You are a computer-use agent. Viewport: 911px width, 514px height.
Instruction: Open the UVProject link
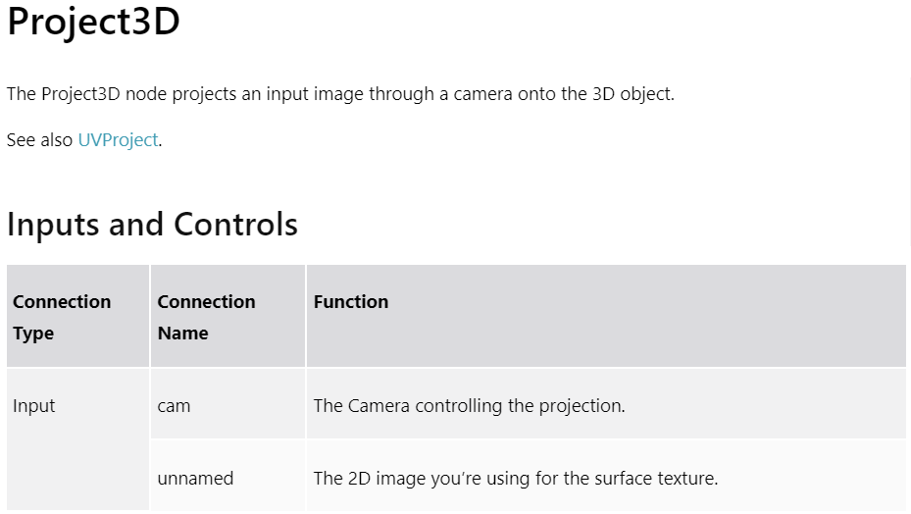(x=118, y=140)
